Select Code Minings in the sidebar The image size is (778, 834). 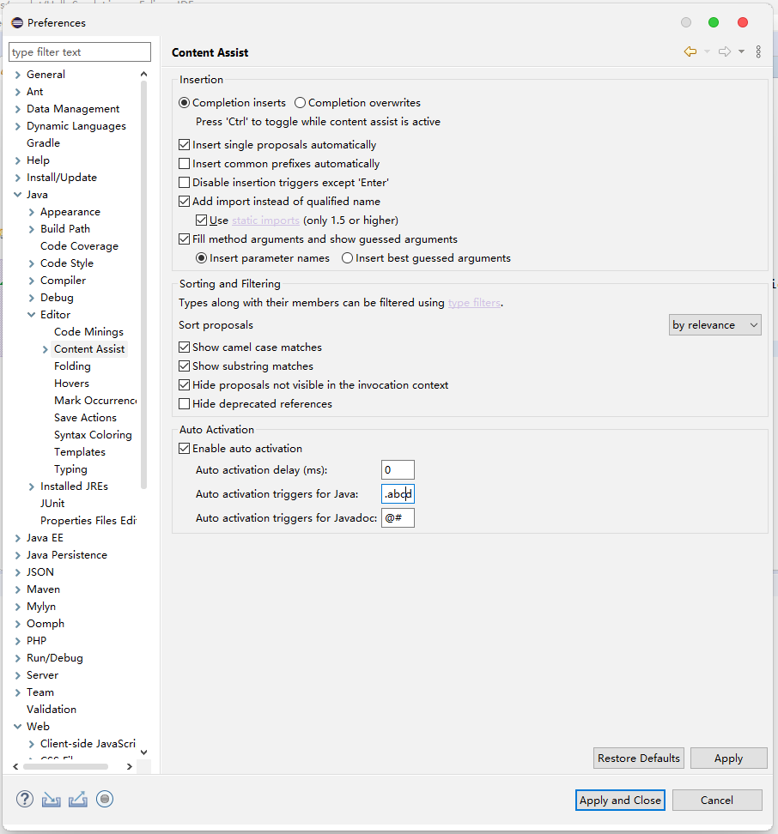[88, 331]
